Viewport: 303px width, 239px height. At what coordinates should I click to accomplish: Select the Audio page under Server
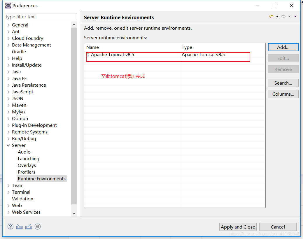point(24,152)
